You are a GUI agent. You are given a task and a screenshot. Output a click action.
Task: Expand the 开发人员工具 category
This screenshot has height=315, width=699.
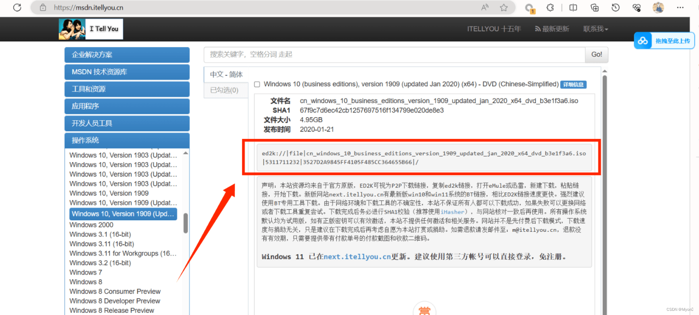point(127,123)
